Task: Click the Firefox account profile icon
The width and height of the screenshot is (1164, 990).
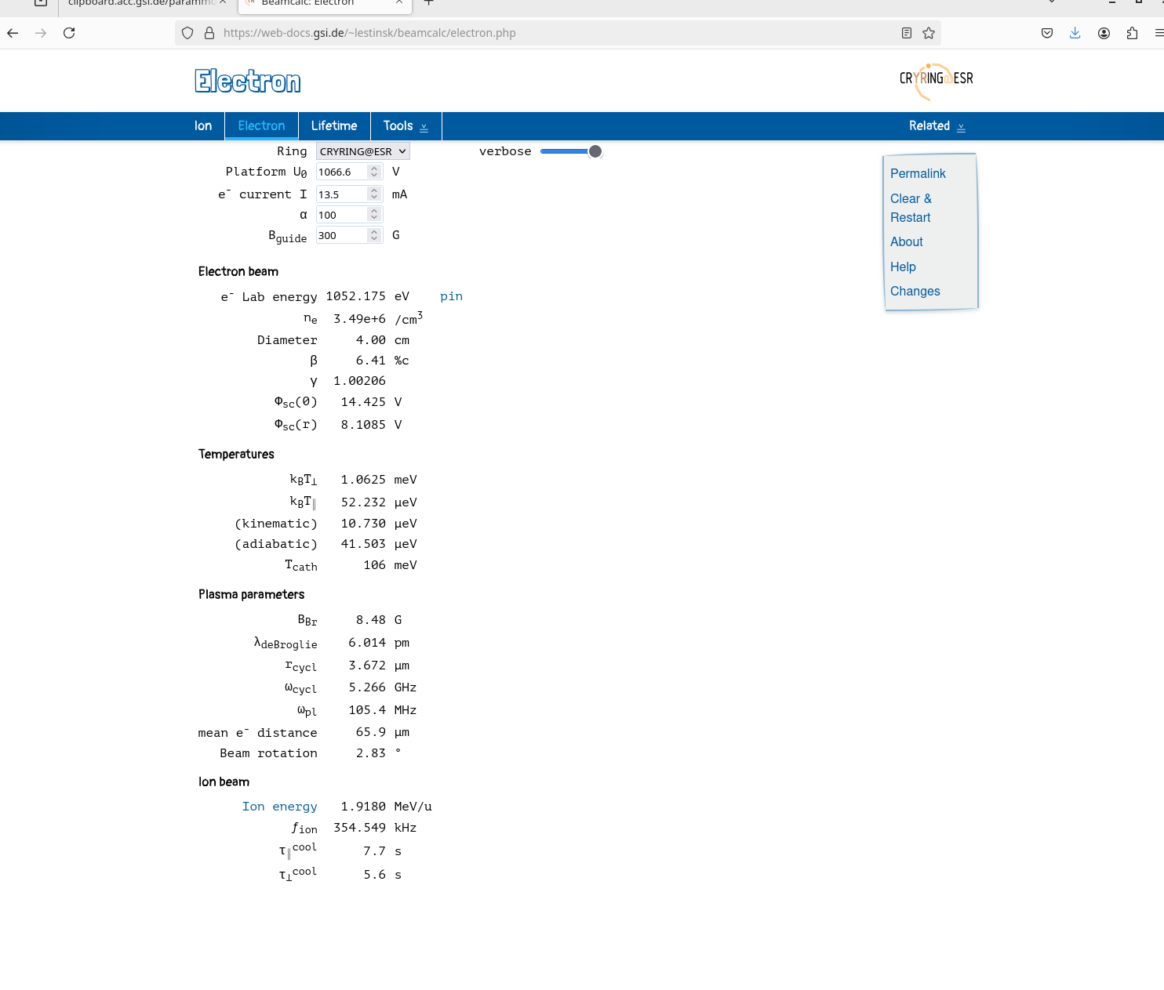Action: pos(1104,33)
